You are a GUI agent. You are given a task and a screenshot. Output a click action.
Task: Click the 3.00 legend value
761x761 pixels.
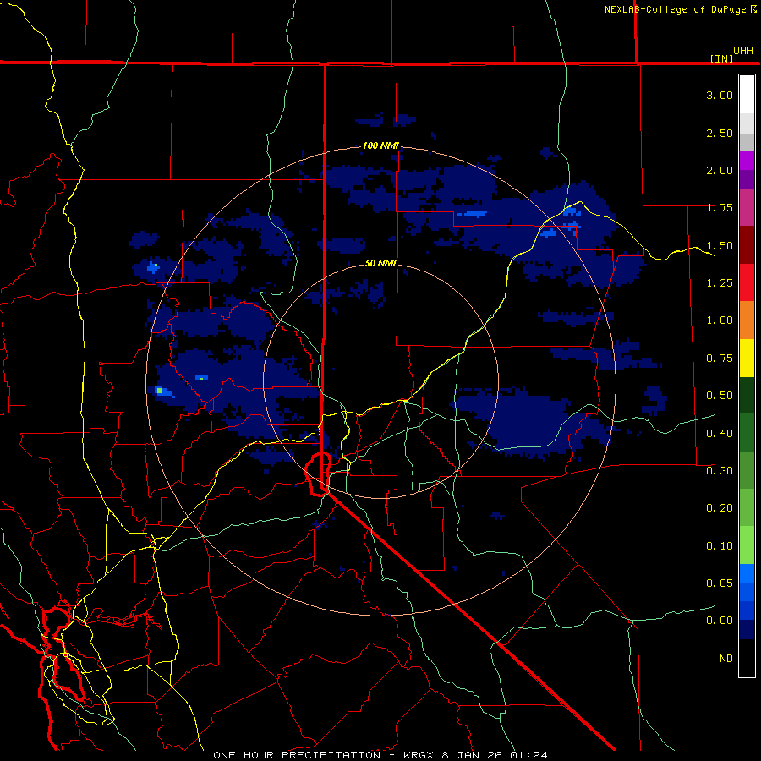pos(720,95)
